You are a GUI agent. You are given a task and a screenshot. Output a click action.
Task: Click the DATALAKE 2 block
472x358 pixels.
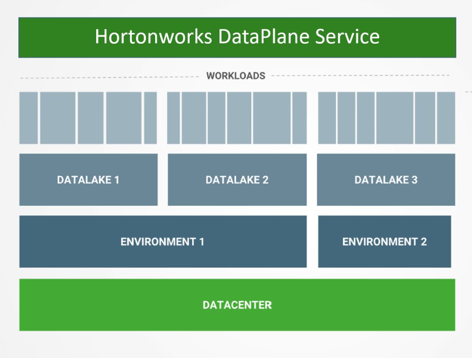tap(237, 180)
